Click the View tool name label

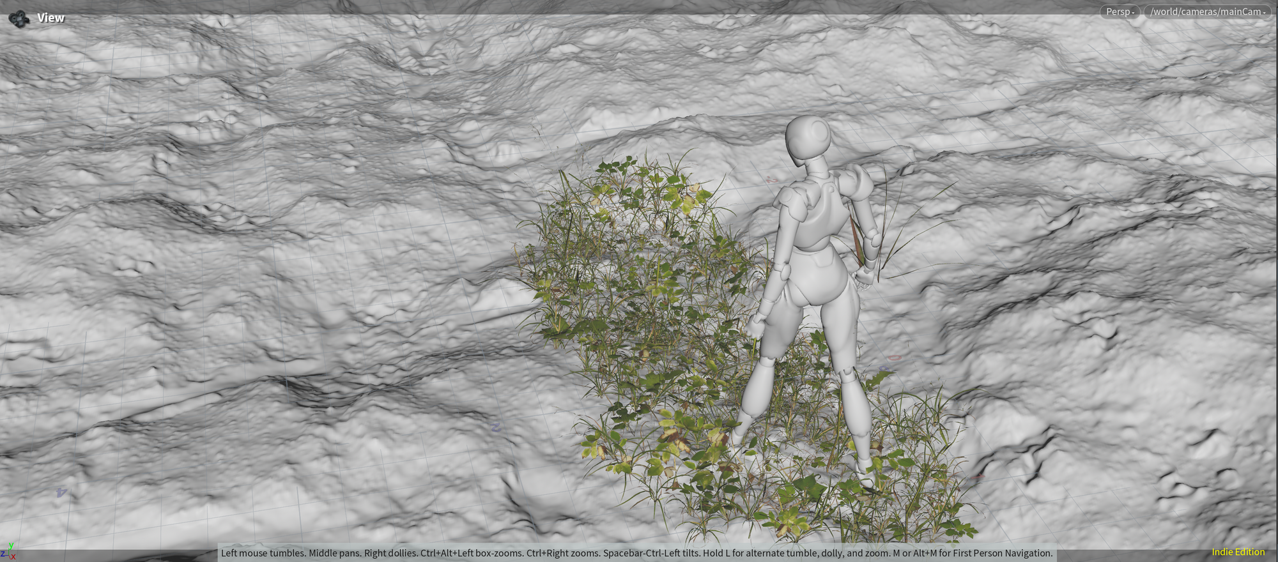point(50,18)
